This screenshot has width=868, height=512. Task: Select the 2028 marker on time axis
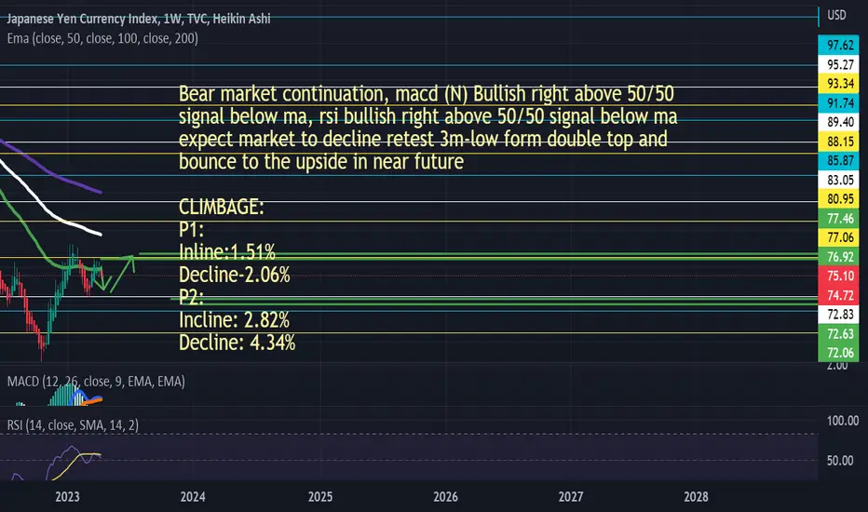tap(696, 496)
